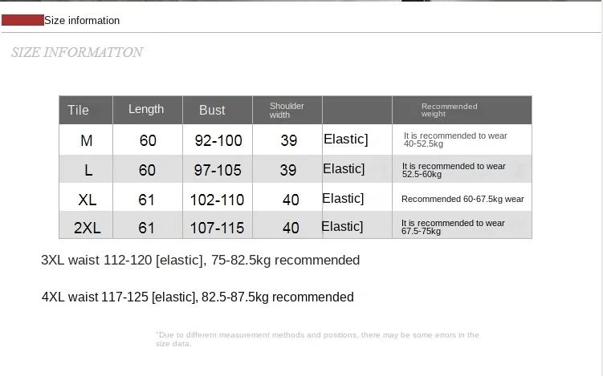The image size is (603, 376).
Task: Select the L size row label
Action: coord(88,170)
